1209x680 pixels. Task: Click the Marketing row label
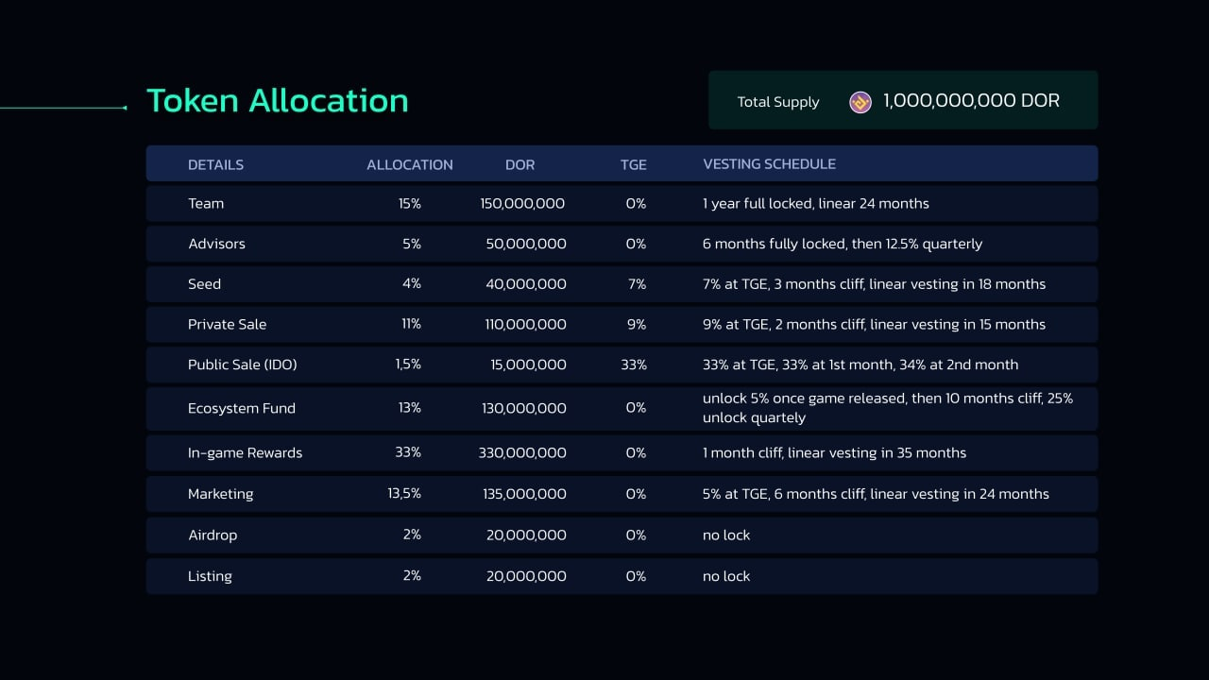pyautogui.click(x=220, y=494)
